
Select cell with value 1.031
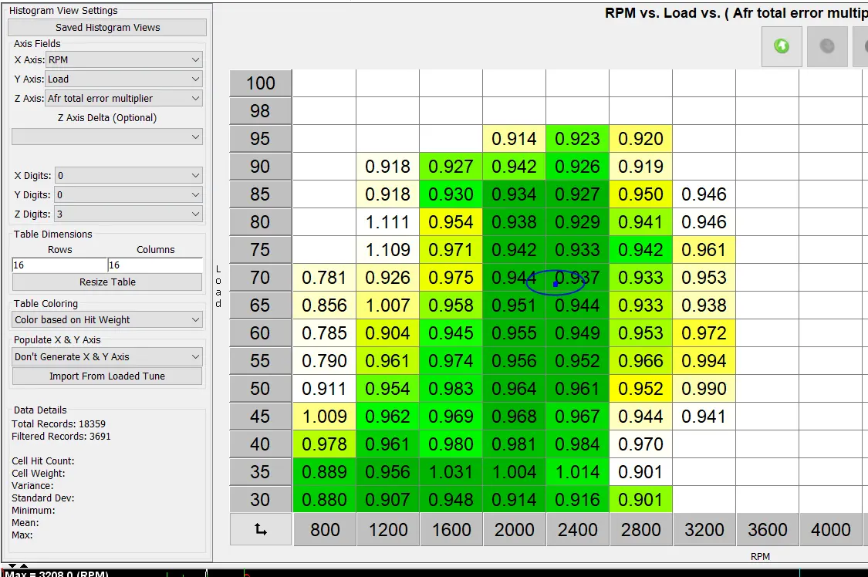coord(451,472)
